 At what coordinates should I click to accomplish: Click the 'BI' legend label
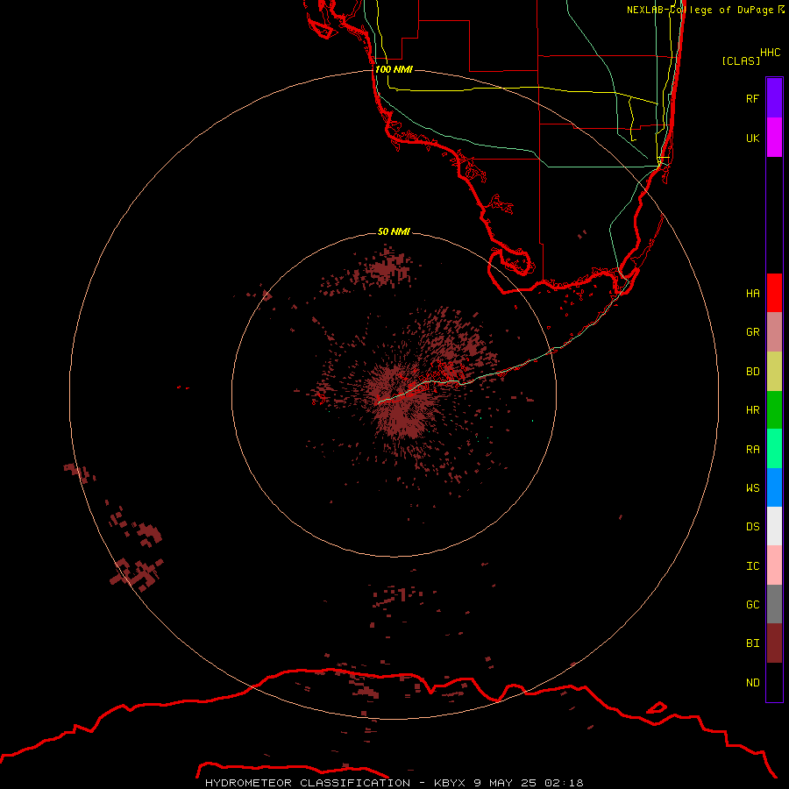pos(752,643)
